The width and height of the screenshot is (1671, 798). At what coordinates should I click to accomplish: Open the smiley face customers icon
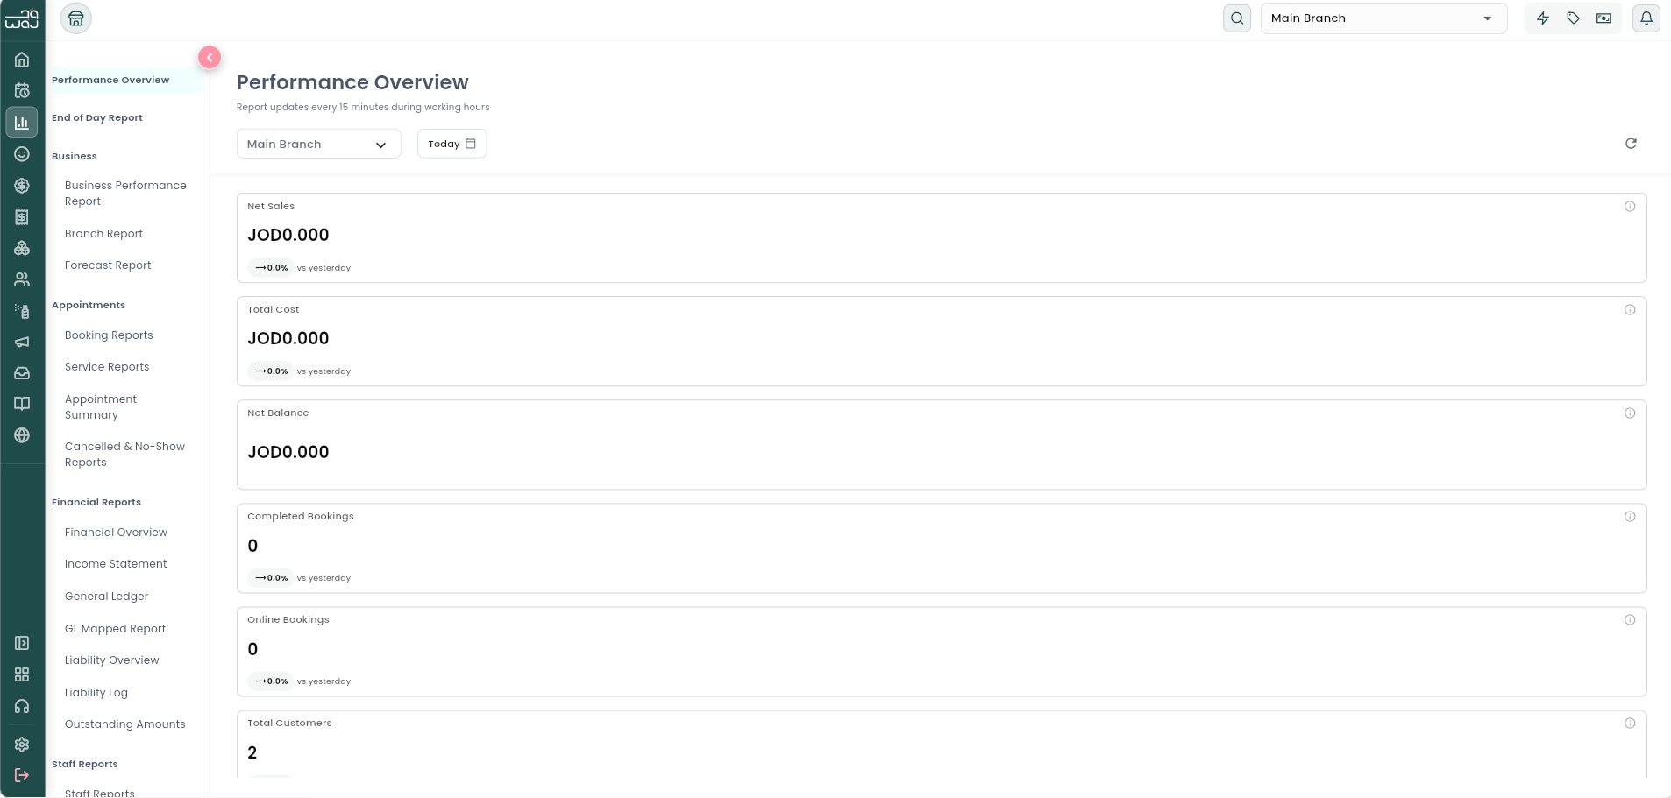click(x=22, y=154)
